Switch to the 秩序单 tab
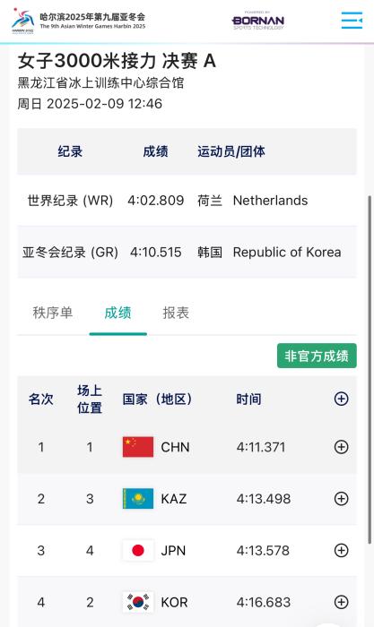Viewport: 374px width, 627px height. click(52, 313)
